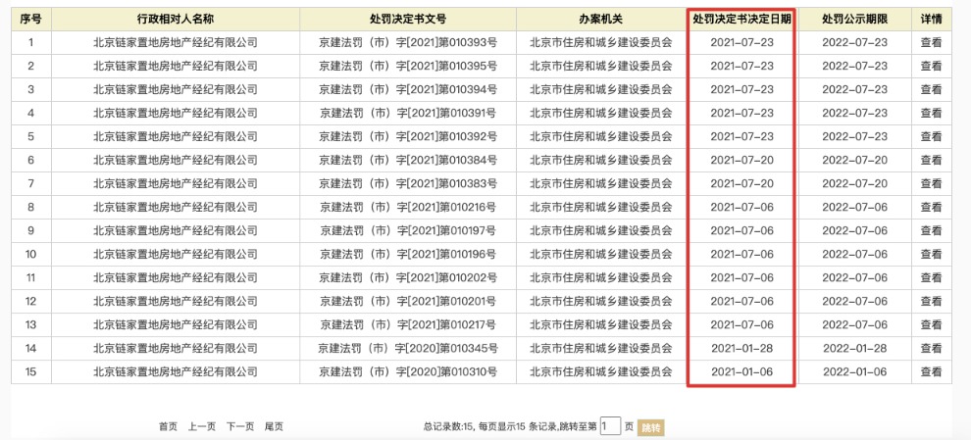The height and width of the screenshot is (440, 971).
Task: Click the 跳转 jump button
Action: click(651, 427)
